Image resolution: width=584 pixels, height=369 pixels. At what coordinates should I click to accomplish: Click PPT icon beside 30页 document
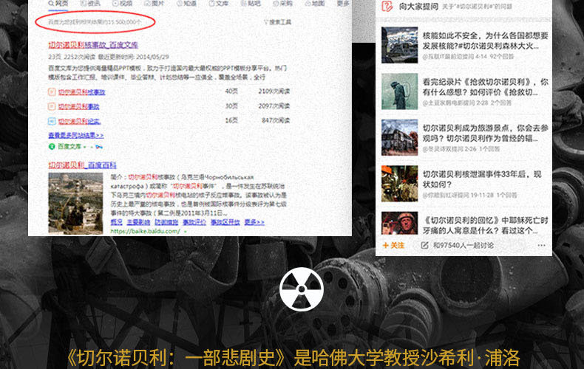click(52, 106)
